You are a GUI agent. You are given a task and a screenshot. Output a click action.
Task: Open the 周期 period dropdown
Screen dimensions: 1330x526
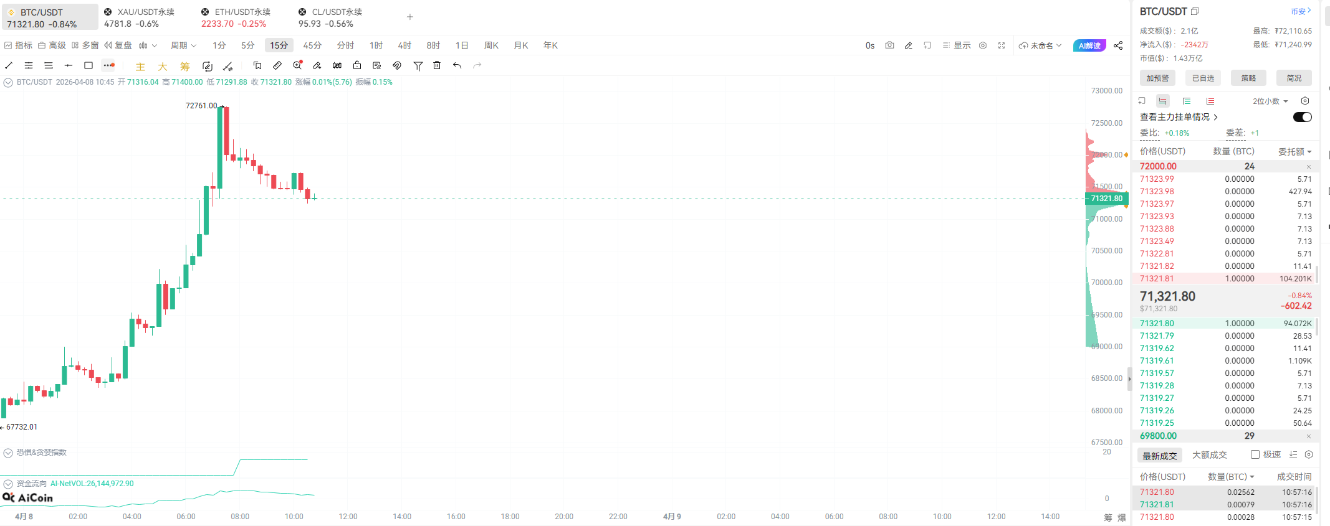[x=183, y=45]
